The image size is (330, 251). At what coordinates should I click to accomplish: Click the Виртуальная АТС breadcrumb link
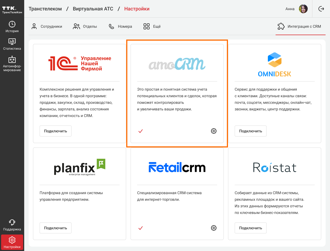[x=93, y=9]
